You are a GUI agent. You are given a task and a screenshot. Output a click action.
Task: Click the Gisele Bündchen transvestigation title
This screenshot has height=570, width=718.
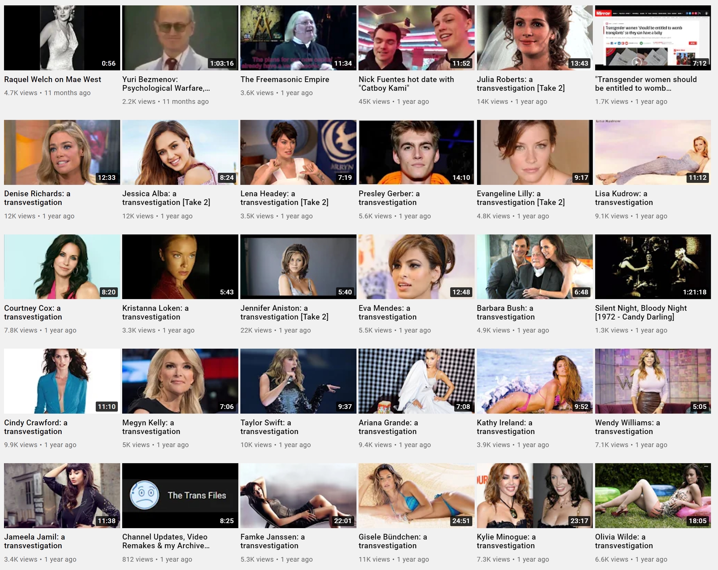click(393, 541)
